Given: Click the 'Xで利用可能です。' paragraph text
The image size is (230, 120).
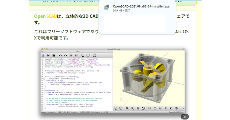Looking at the screenshot, I should [51, 38].
